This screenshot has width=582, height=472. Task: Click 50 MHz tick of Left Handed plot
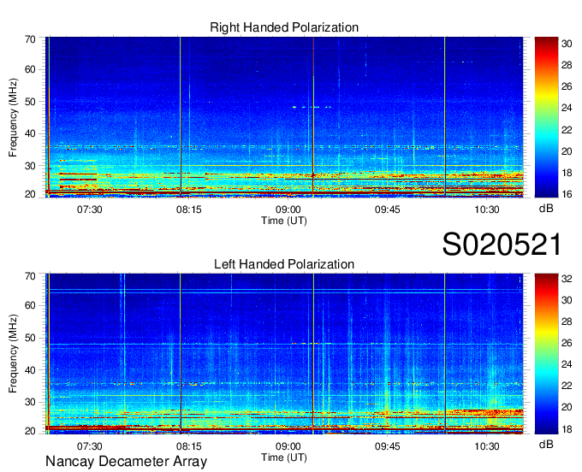tap(30, 338)
